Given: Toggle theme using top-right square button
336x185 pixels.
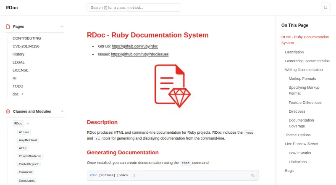Looking at the screenshot, I should coord(325,8).
